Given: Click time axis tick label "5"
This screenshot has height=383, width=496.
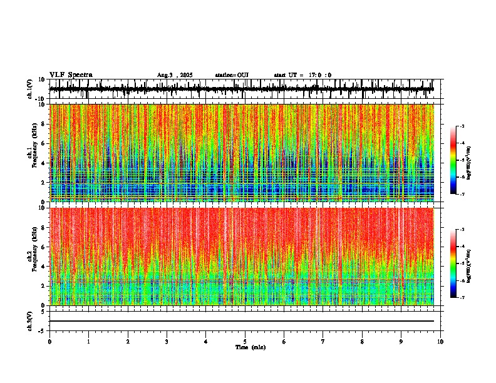Looking at the screenshot, I should point(245,342).
